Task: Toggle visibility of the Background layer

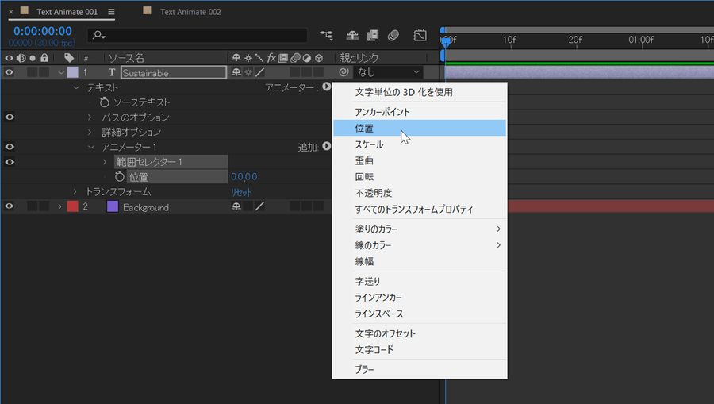Action: coord(10,207)
